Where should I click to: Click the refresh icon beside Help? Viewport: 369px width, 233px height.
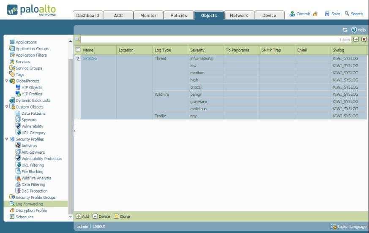pos(345,30)
